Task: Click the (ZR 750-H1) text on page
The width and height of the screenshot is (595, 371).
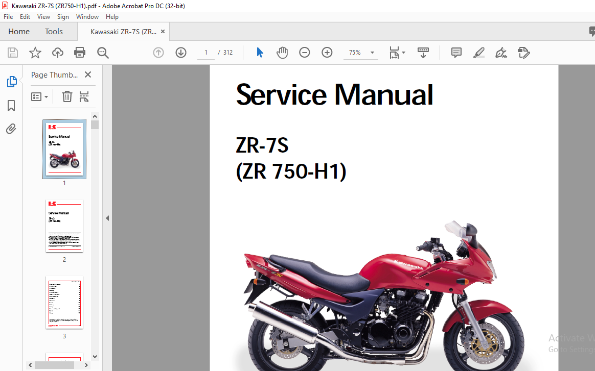Action: tap(291, 171)
